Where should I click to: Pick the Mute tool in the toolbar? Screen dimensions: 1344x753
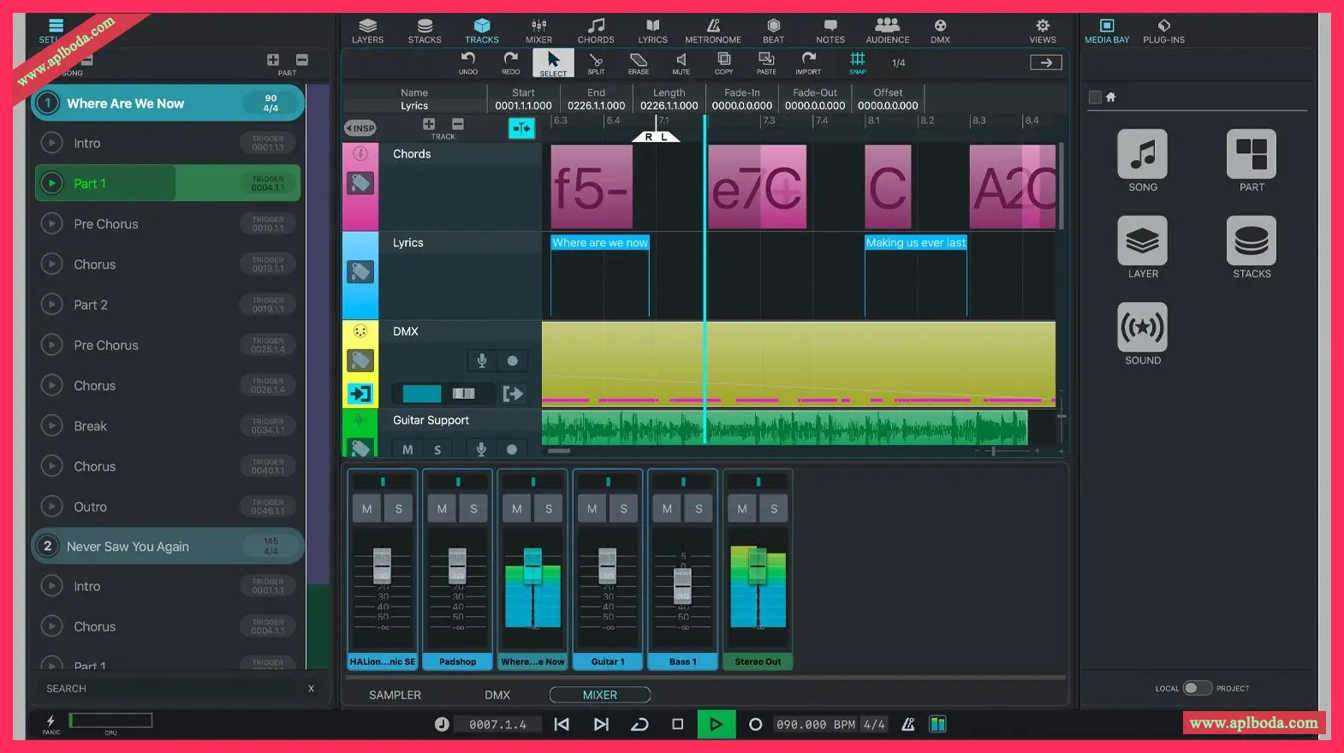coord(681,62)
